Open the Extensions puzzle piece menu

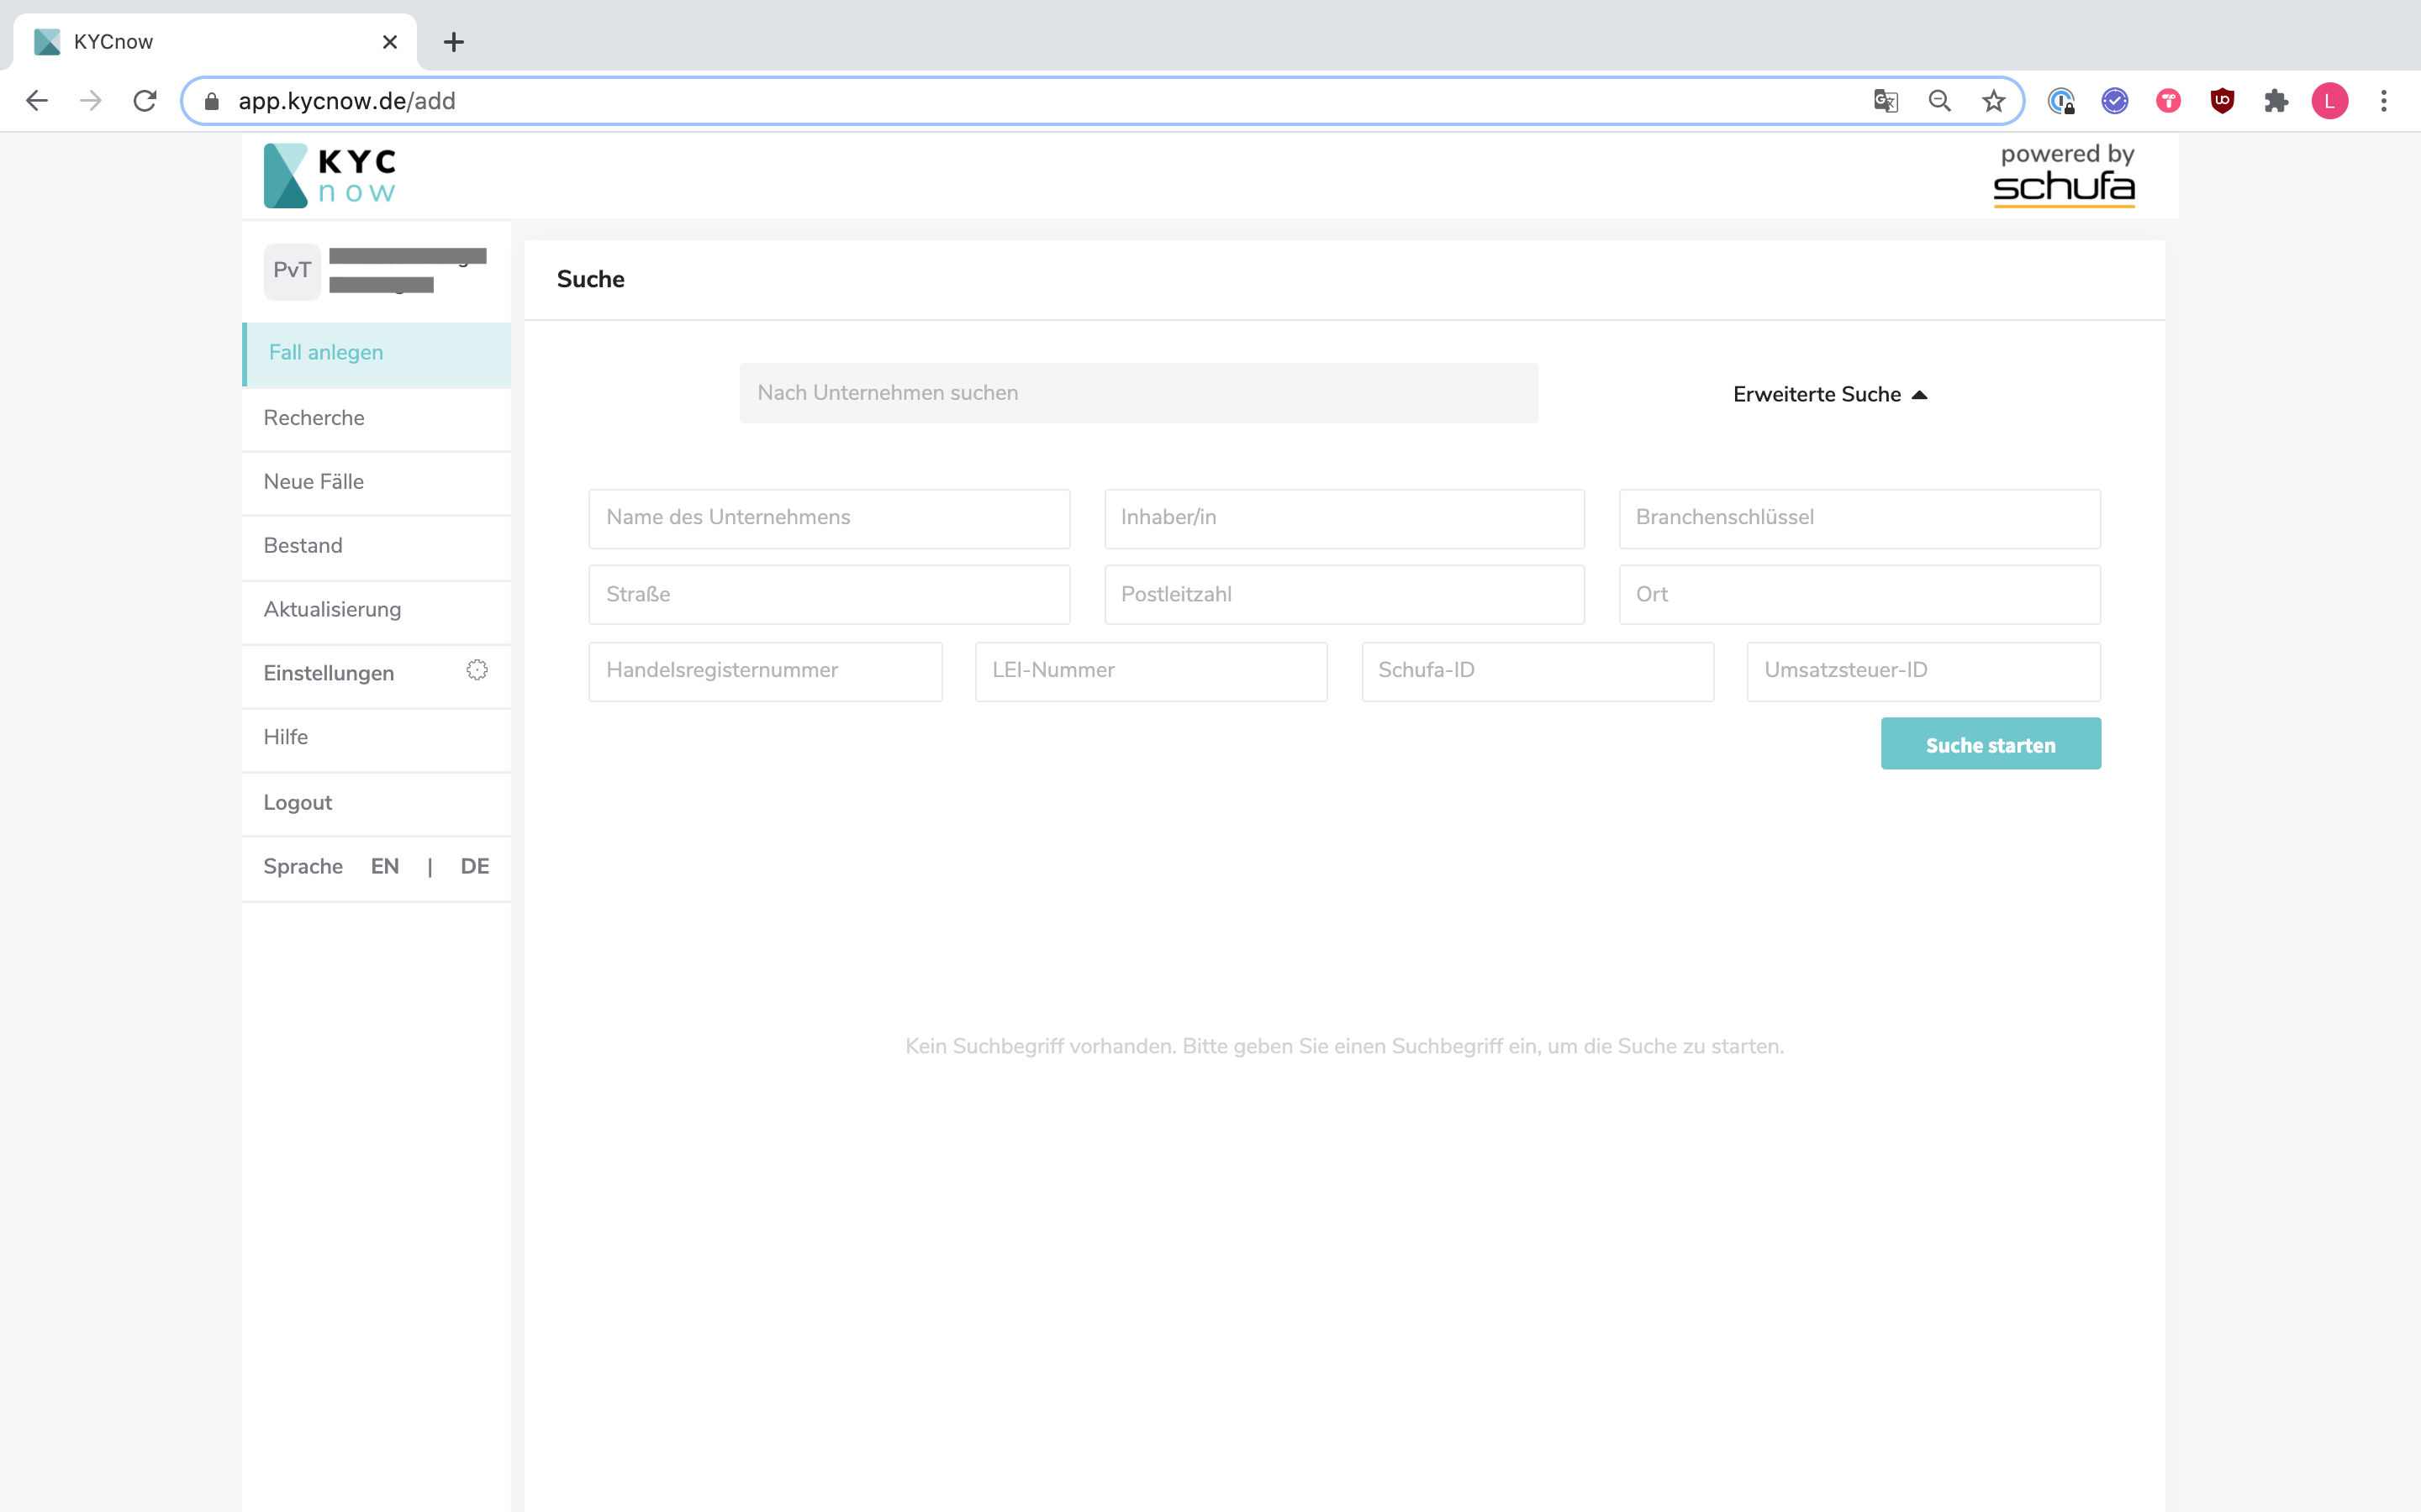tap(2276, 101)
